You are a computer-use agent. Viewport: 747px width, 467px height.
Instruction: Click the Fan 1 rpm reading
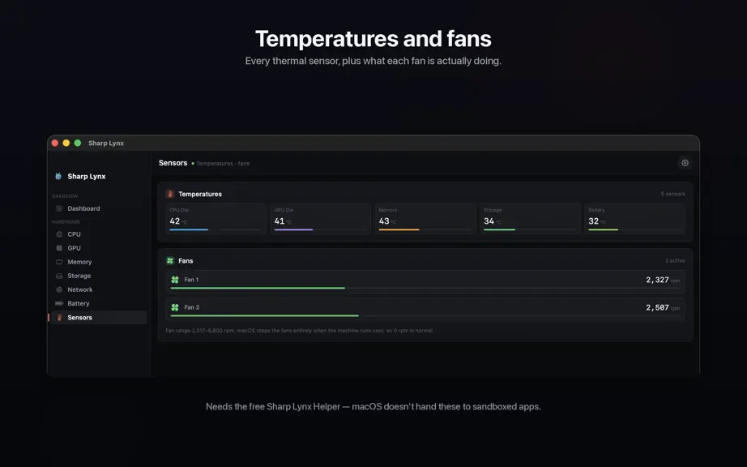click(x=663, y=280)
